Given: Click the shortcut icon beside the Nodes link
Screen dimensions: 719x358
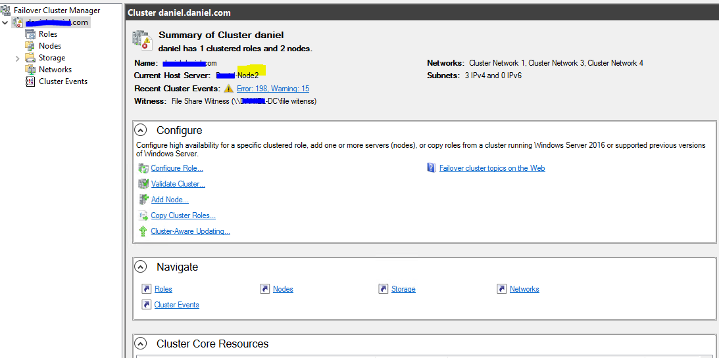Looking at the screenshot, I should (265, 289).
